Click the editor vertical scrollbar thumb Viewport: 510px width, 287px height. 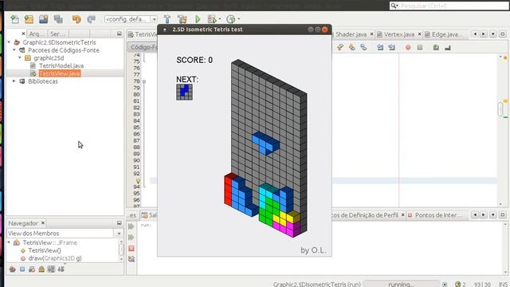tap(500, 109)
